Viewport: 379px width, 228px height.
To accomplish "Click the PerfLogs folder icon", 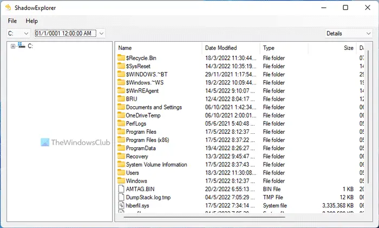I will point(121,123).
